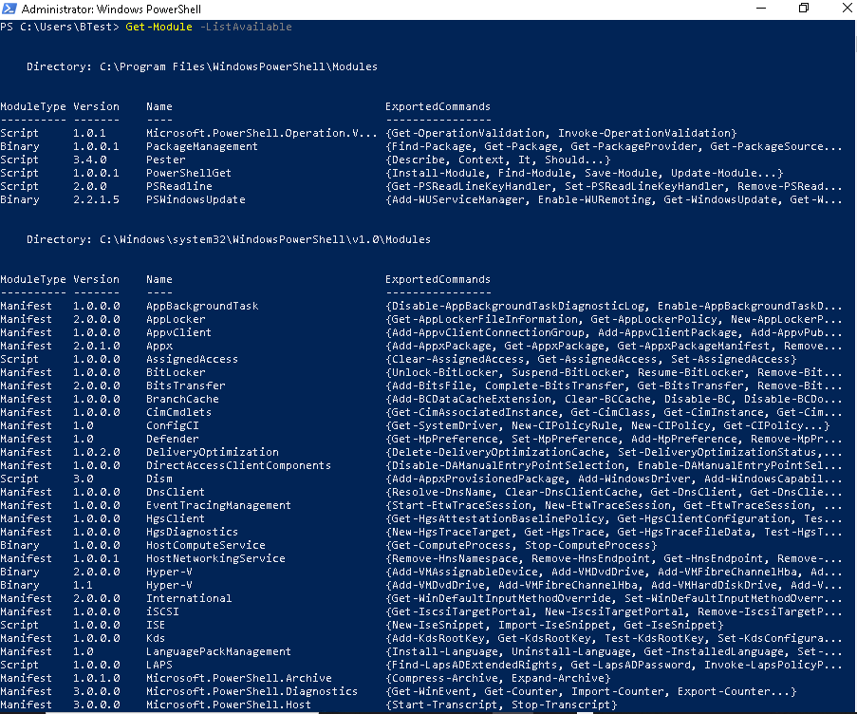
Task: Click the Pester module name
Action: (x=165, y=160)
